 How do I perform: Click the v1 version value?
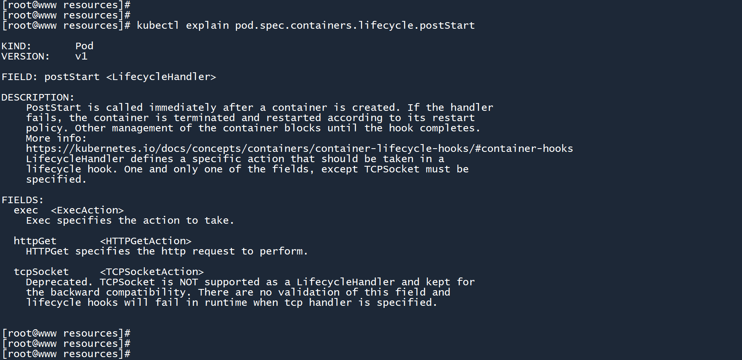point(81,56)
